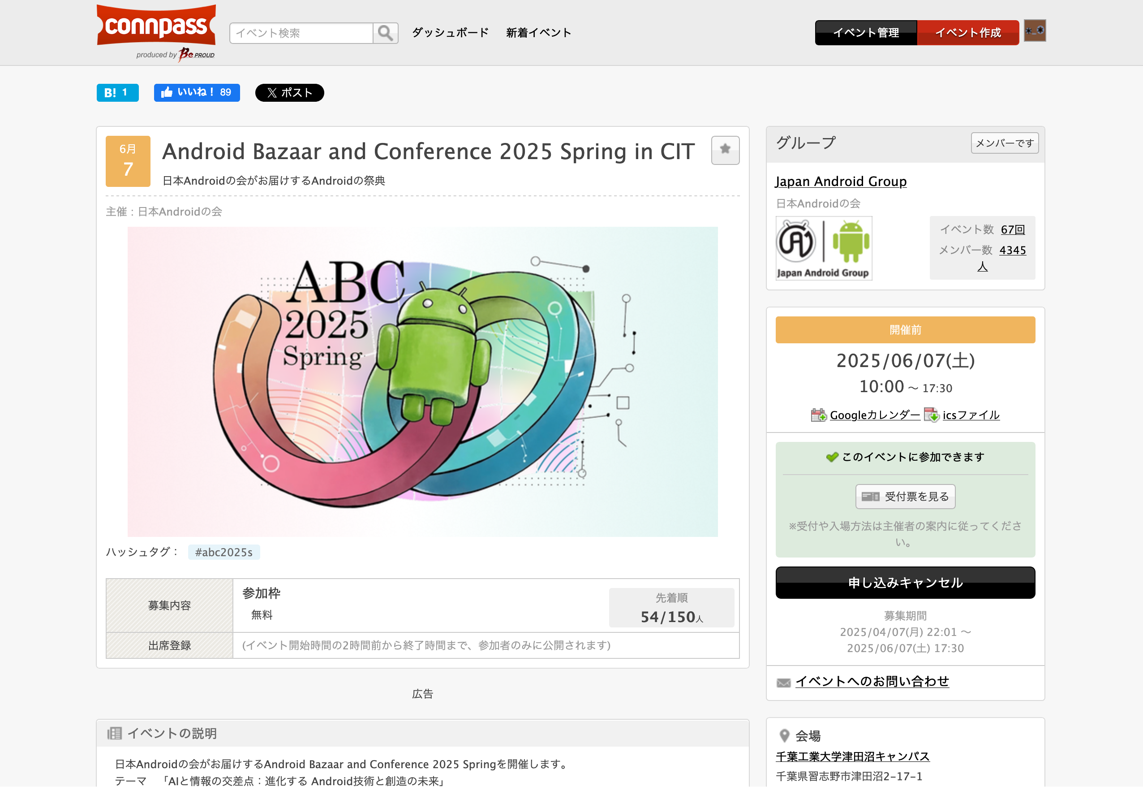Click the X post share button

pyautogui.click(x=290, y=93)
